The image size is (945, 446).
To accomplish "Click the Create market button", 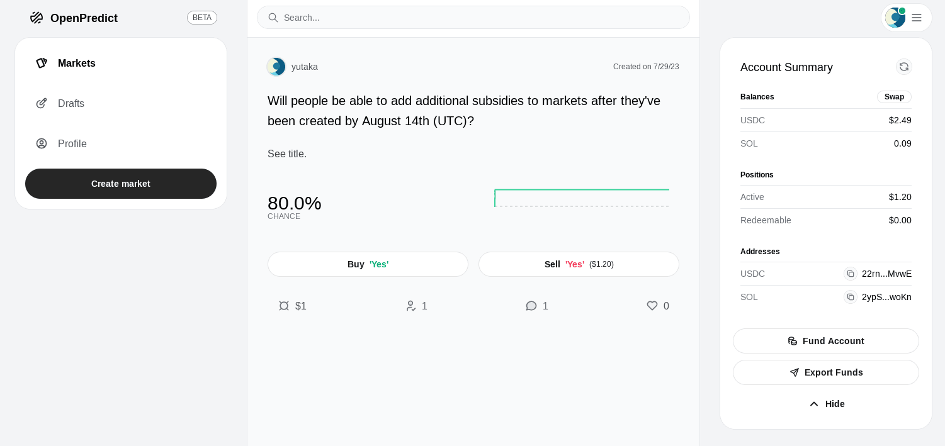I will [x=121, y=184].
